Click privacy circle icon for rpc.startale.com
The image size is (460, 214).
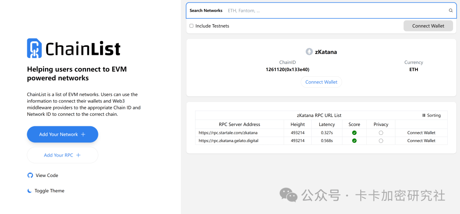click(381, 133)
